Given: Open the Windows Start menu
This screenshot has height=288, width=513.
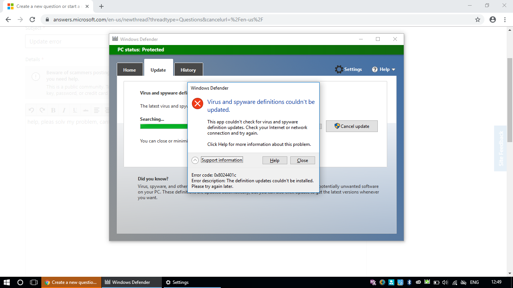Looking at the screenshot, I should pyautogui.click(x=6, y=282).
